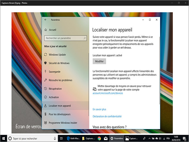Open Google Chrome from the taskbar
Screen dimensions: 189x142
pyautogui.click(x=99, y=138)
